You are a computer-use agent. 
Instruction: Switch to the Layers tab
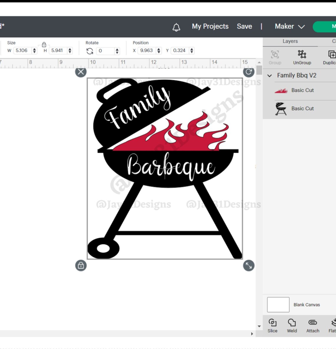290,41
